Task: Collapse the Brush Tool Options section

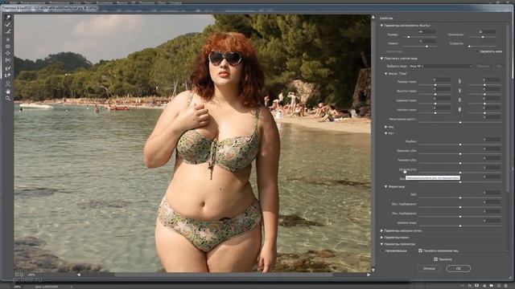Action: pyautogui.click(x=382, y=25)
